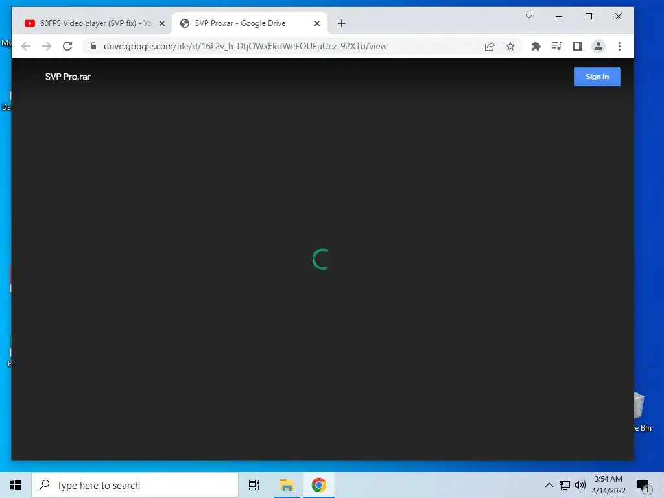The width and height of the screenshot is (664, 498).
Task: Click Chrome icon on taskbar
Action: (x=319, y=485)
